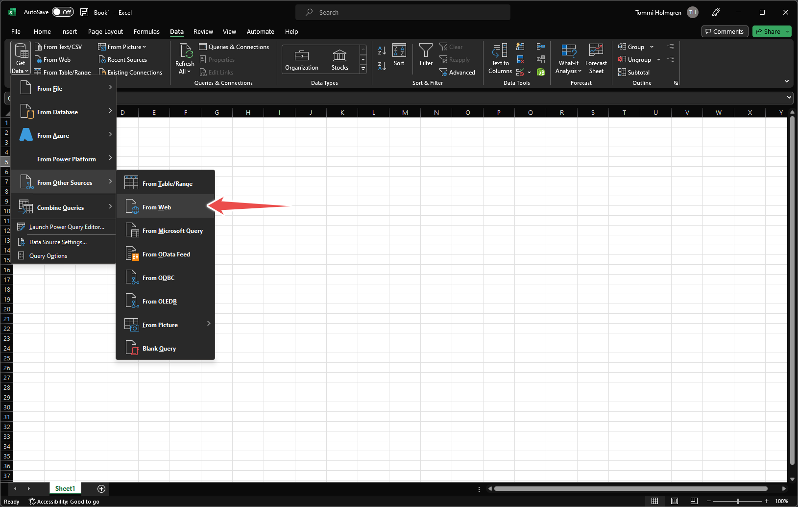Open Advanced filter options

coord(458,73)
